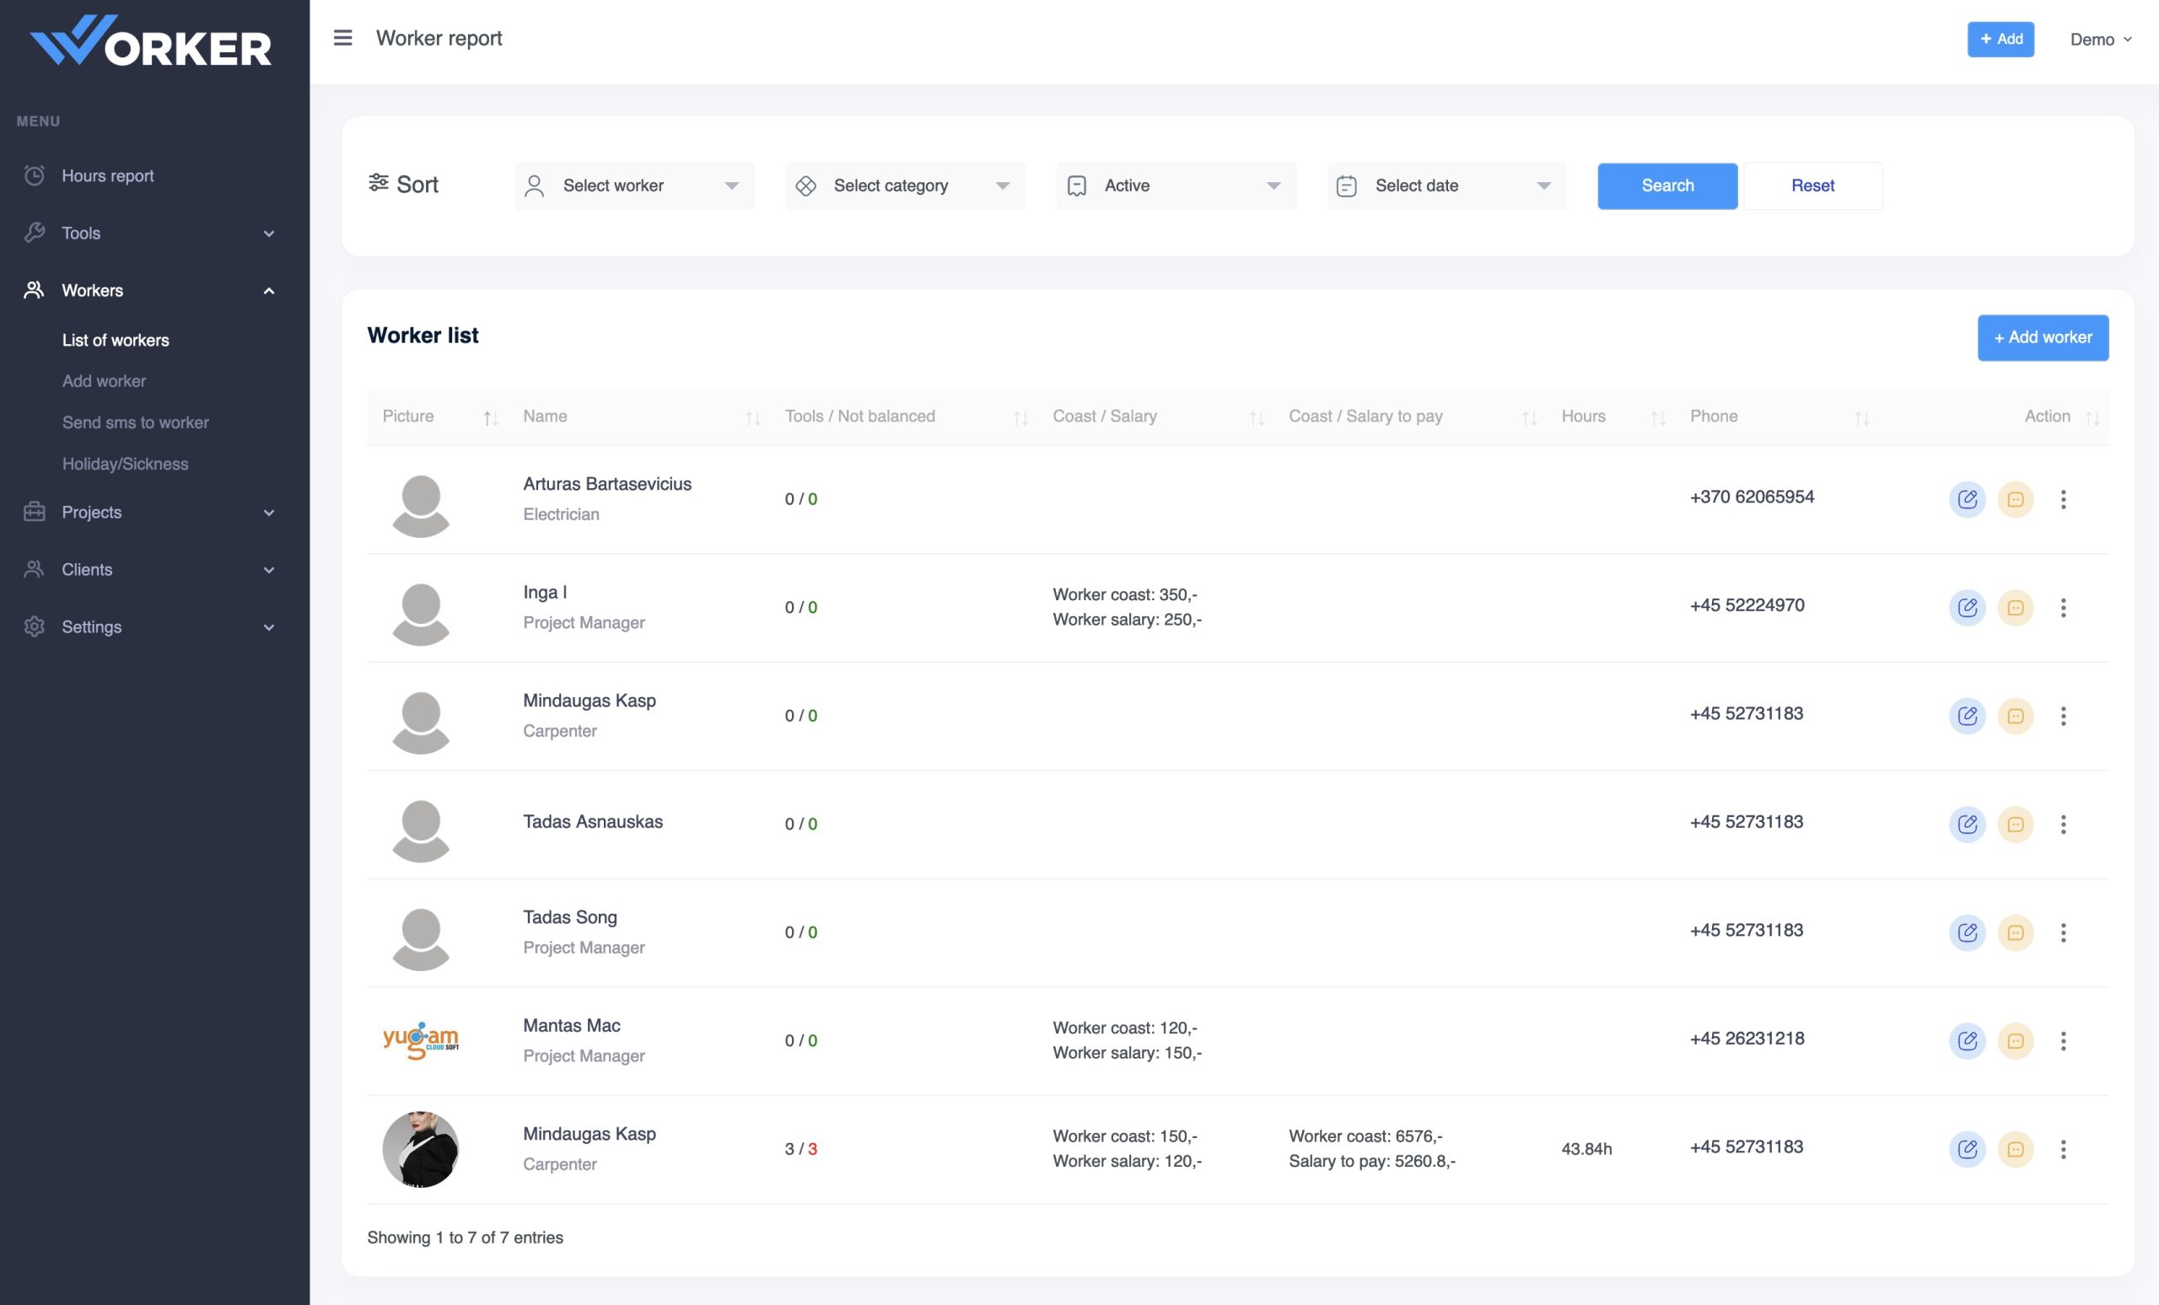
Task: Click three-dot menu for last Mindaugas Kasp
Action: pyautogui.click(x=2063, y=1149)
